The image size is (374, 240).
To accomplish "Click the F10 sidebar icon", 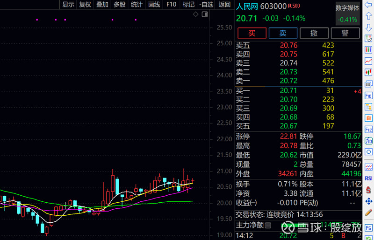I will [x=368, y=96].
